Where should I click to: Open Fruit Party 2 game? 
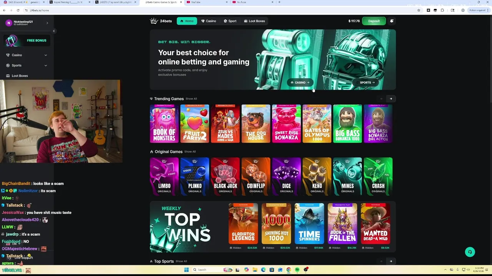tap(195, 123)
